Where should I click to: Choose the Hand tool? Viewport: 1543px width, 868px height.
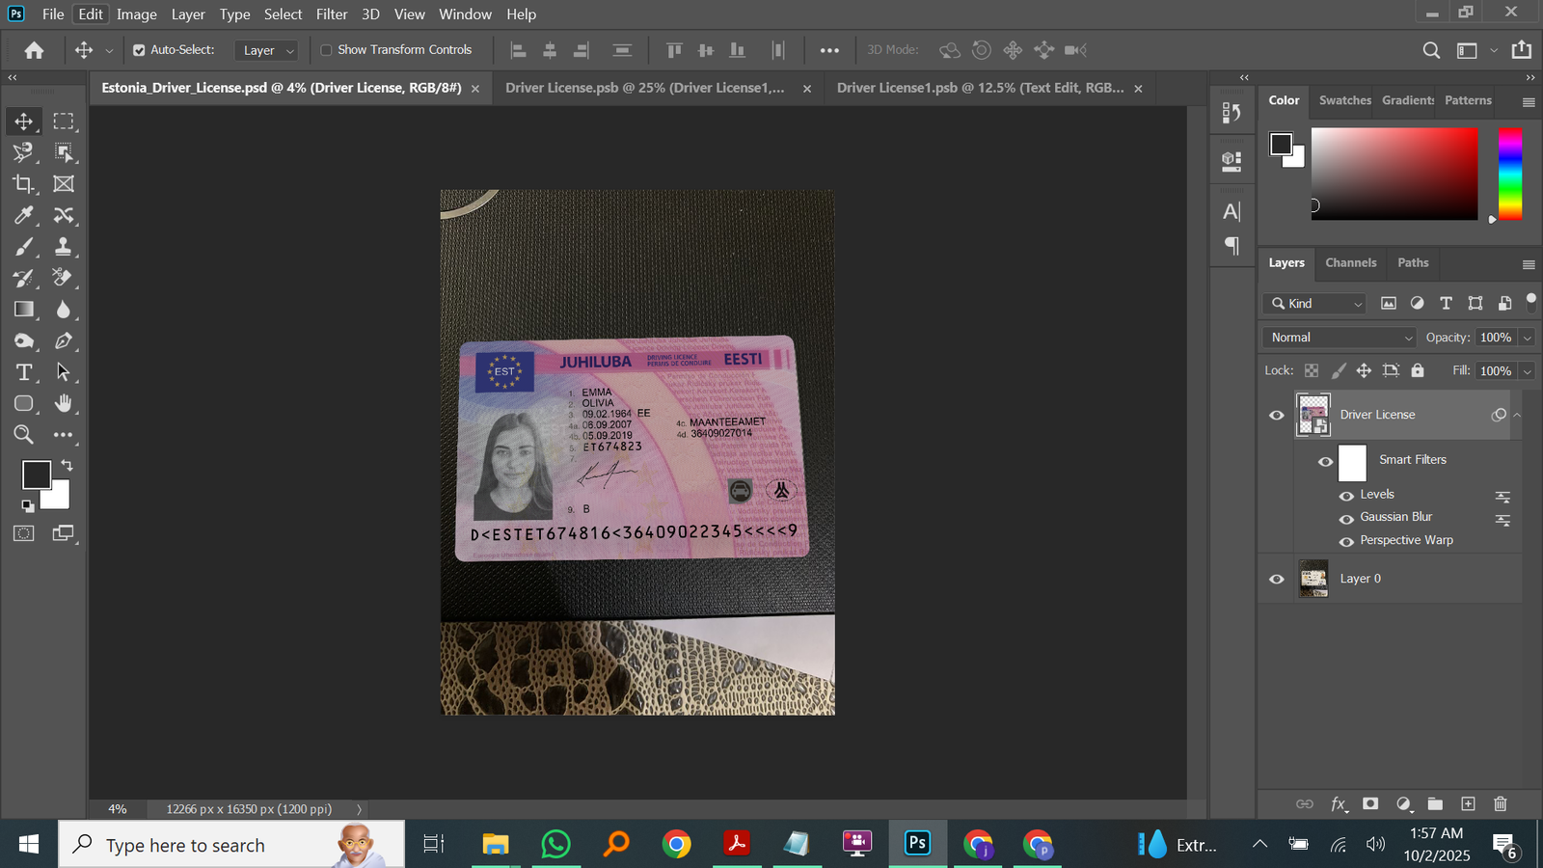coord(64,403)
